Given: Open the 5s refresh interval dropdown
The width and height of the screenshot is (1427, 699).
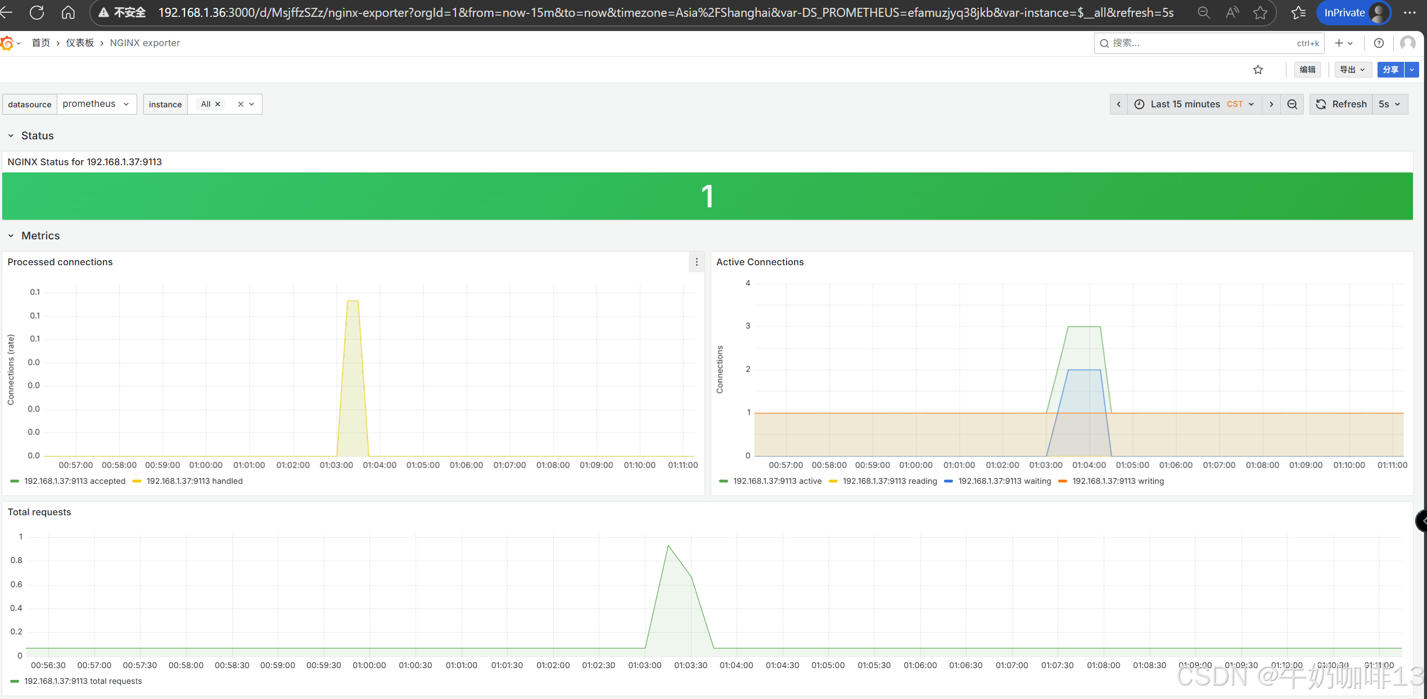Looking at the screenshot, I should click(x=1389, y=104).
